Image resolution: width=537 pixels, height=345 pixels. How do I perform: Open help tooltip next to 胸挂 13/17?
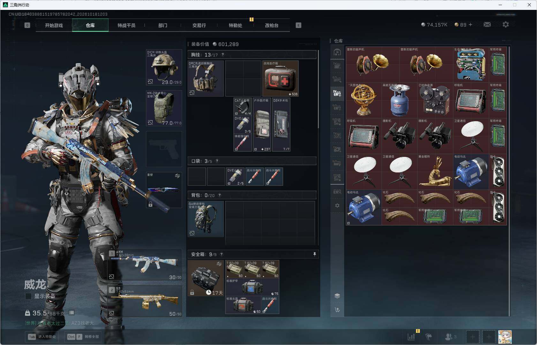coord(223,55)
